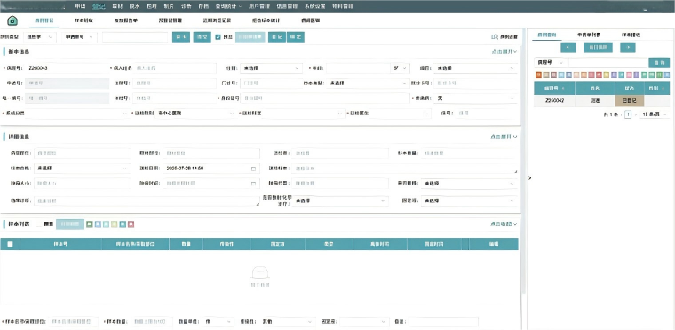
Task: Open 数量单位 dropdown showing 件
Action: [x=218, y=322]
